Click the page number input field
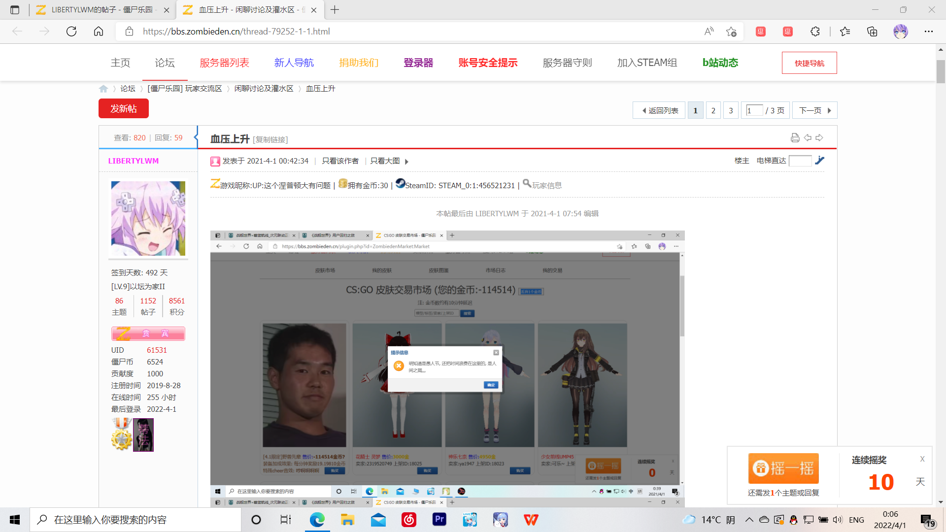Viewport: 946px width, 532px height. click(754, 110)
